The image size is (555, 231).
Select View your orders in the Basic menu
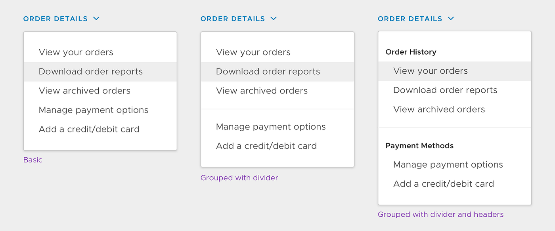point(76,52)
